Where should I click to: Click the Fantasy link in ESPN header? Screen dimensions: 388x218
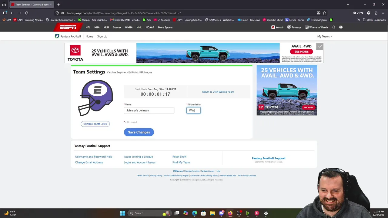pos(294,27)
